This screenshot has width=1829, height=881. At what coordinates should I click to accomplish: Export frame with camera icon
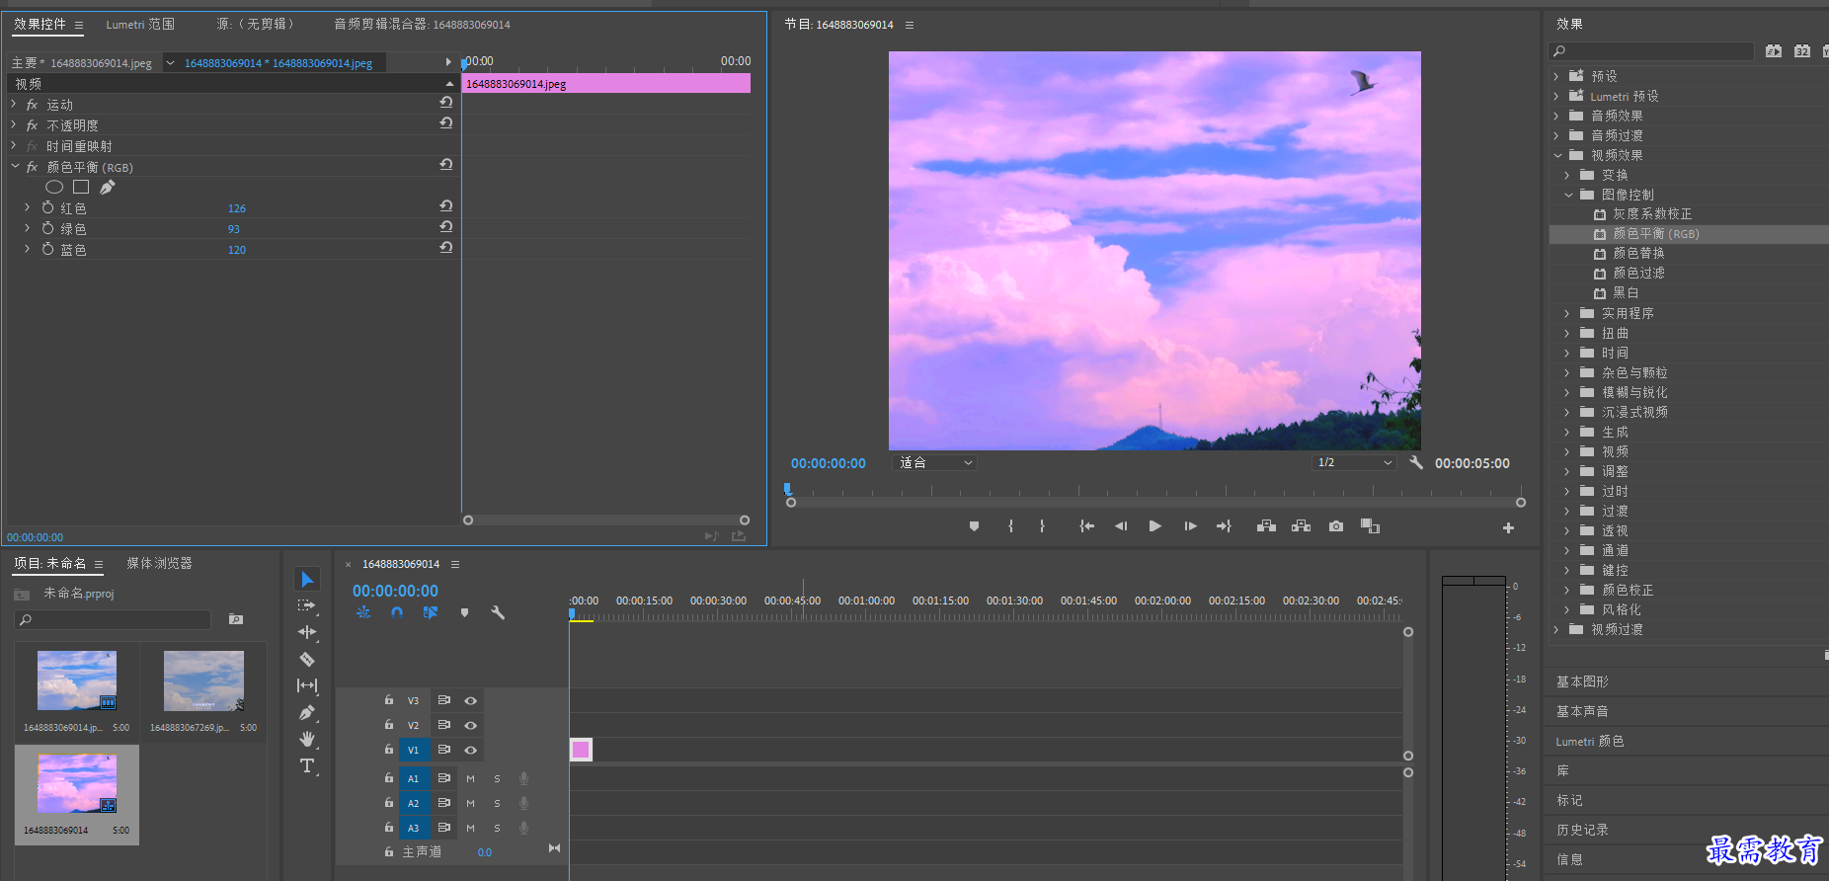coord(1336,526)
